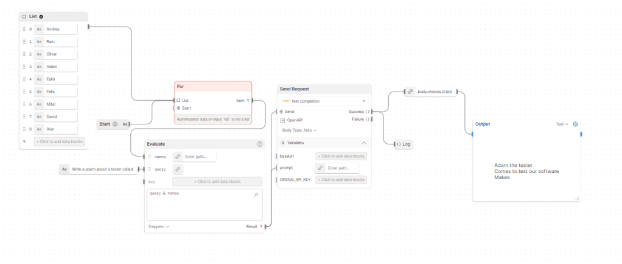Open the Snippets dropdown

click(158, 226)
